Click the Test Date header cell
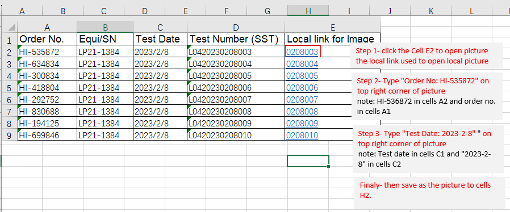Screen dimensions: 510x212 [160, 39]
